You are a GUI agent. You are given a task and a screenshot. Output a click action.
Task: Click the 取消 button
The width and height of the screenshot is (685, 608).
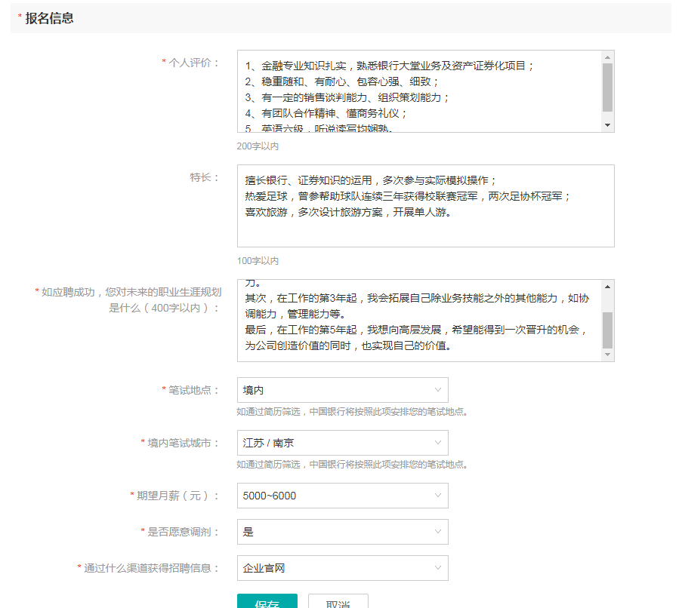[338, 602]
